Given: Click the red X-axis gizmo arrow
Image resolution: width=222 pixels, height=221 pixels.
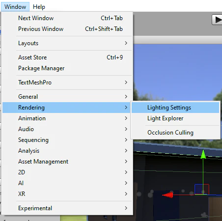Looking at the screenshot, I should point(167,195).
